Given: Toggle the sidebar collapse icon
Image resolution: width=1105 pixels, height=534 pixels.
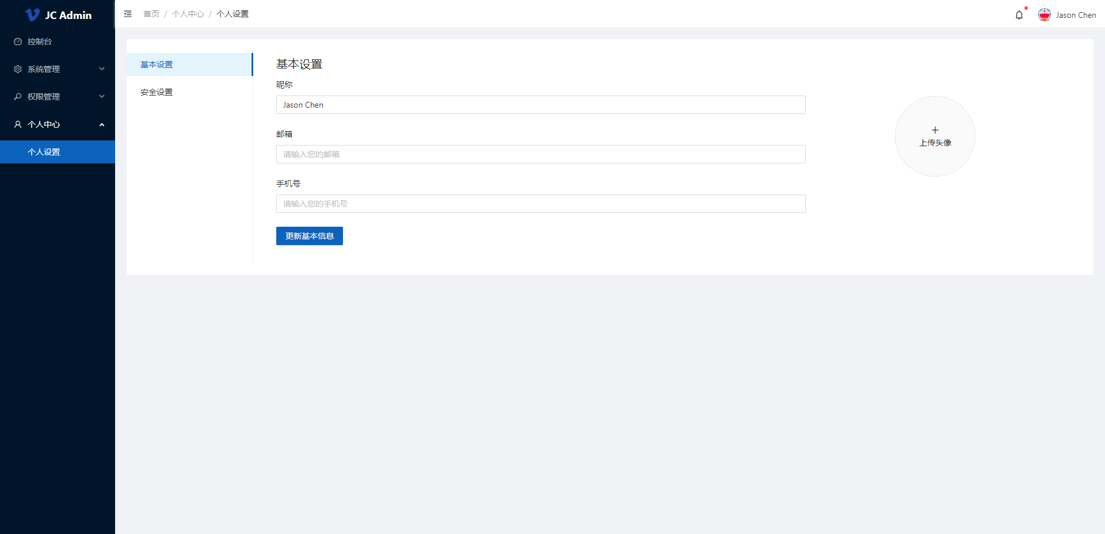Looking at the screenshot, I should tap(128, 14).
